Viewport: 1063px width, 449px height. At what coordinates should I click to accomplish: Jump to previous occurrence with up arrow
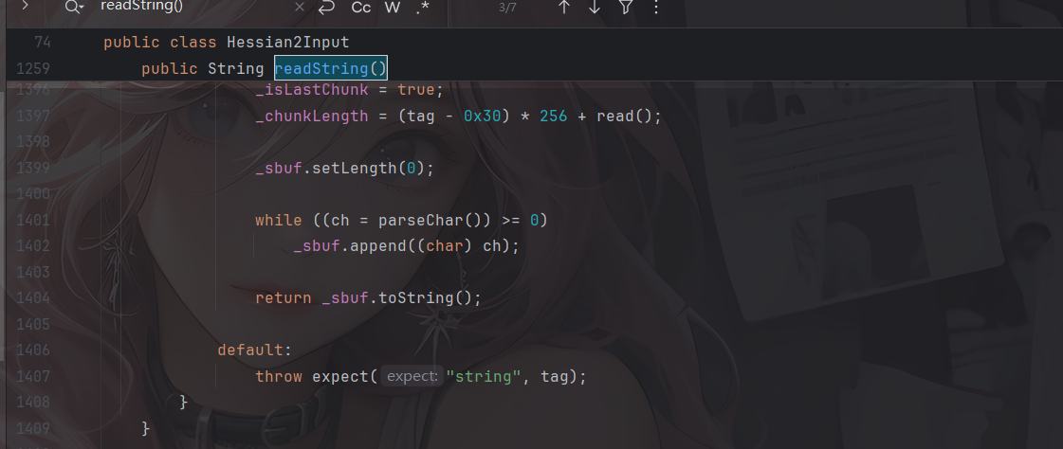[x=564, y=7]
